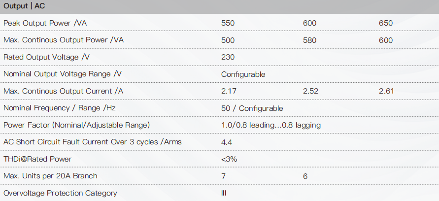
Task: Select the Max. Continous Output Current /A label
Action: pyautogui.click(x=63, y=91)
